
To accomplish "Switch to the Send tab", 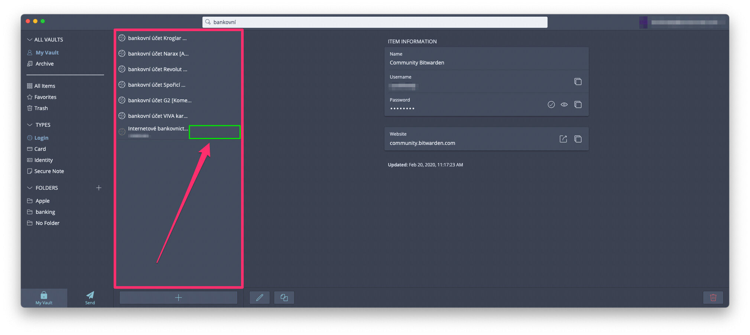I will [90, 298].
